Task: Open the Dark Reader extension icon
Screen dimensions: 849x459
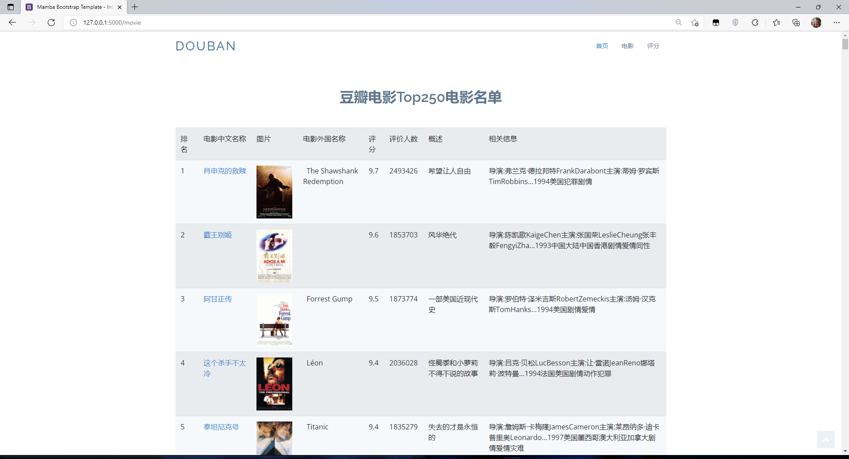Action: [716, 23]
